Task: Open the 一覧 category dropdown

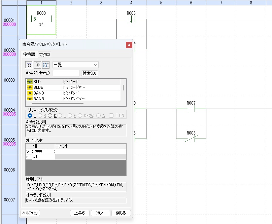Action: (x=75, y=65)
